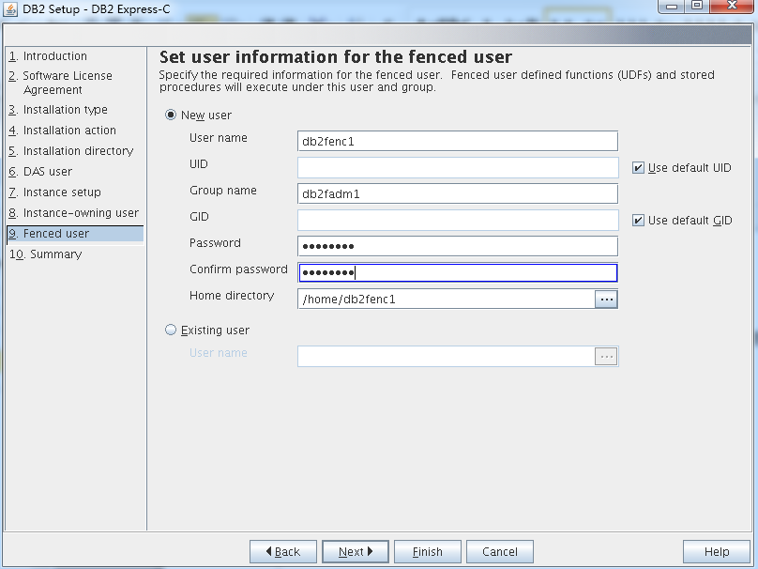Uncheck Use default UID checkbox
This screenshot has height=569, width=758.
click(638, 168)
